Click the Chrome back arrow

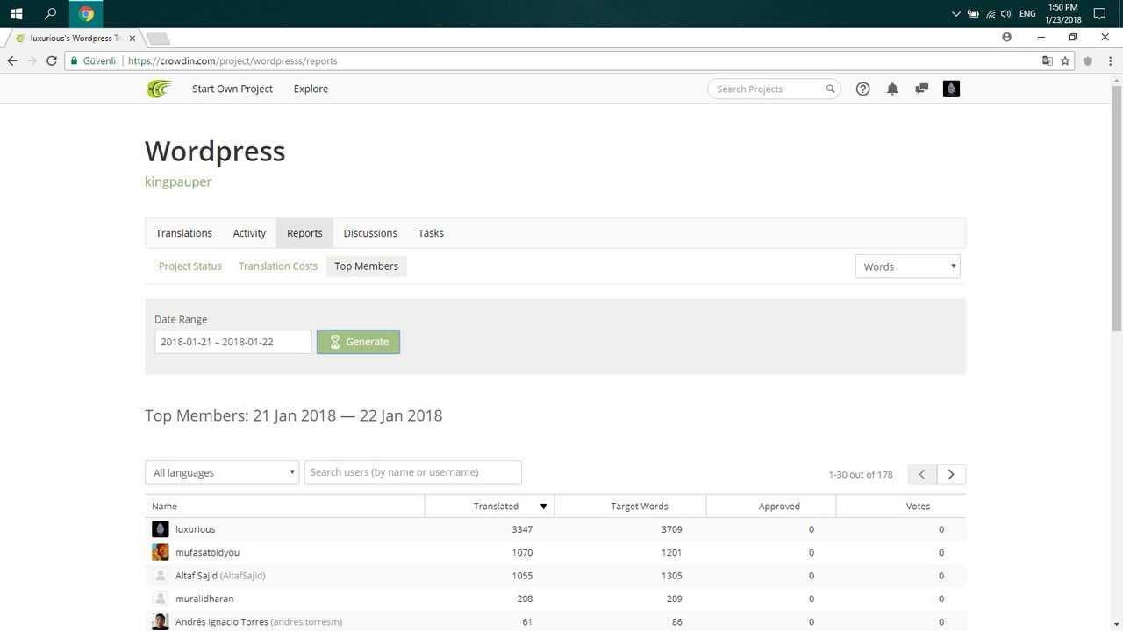click(12, 60)
